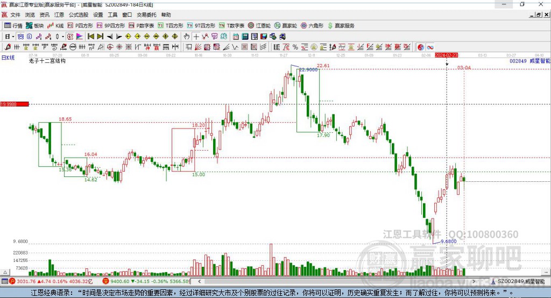Open the 设置 menu

coord(98,15)
